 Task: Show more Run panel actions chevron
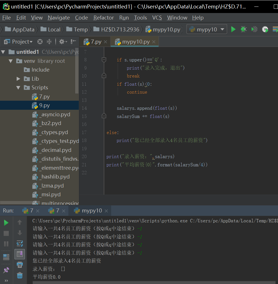(6, 281)
